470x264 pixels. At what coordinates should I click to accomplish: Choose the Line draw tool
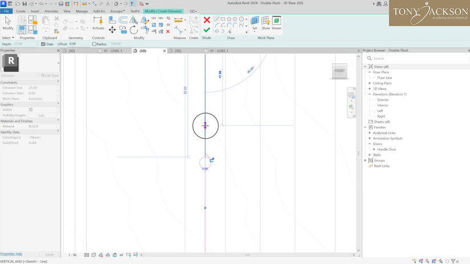pos(217,19)
